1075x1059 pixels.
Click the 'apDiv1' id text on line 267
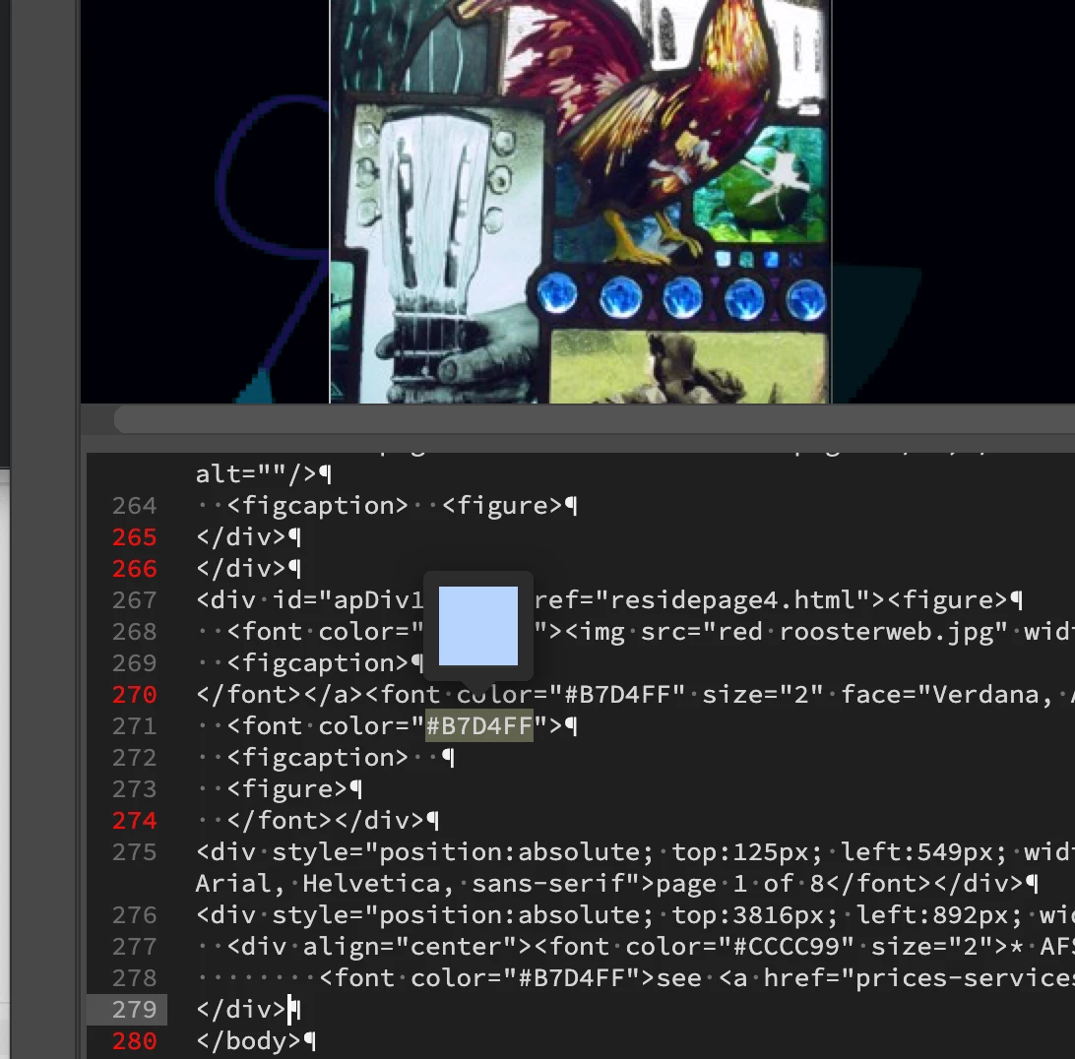(x=378, y=600)
